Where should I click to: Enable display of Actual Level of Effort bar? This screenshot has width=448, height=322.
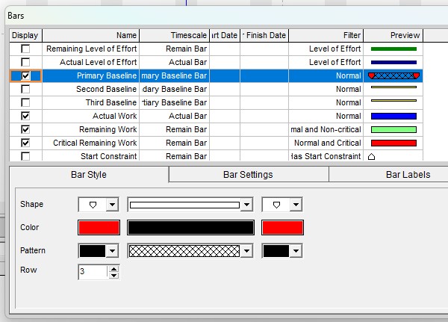pos(25,62)
